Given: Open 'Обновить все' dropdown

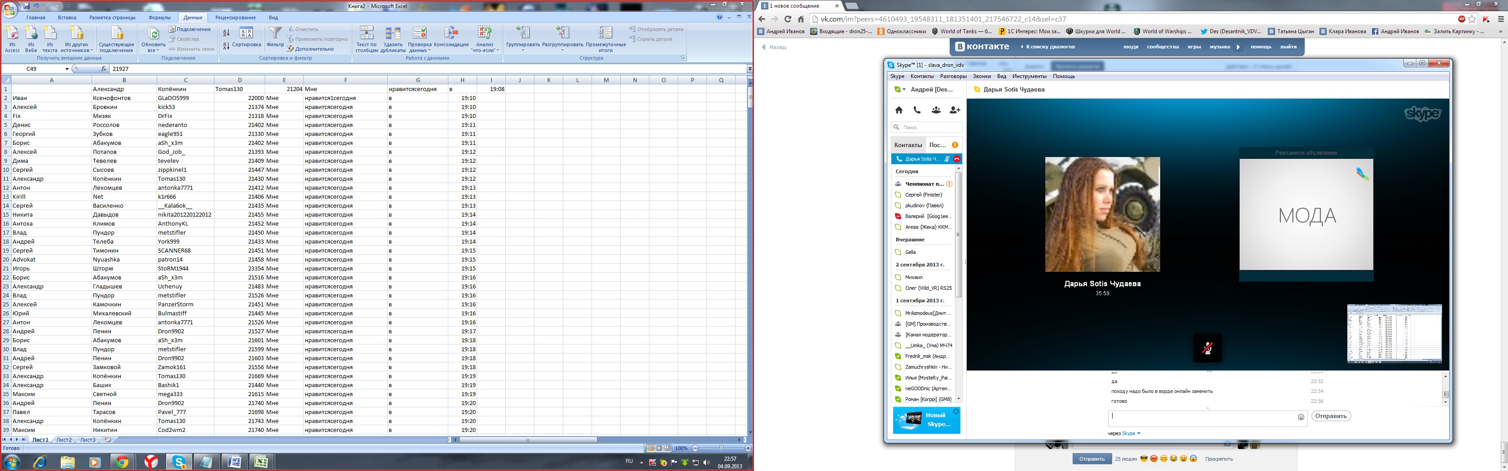Looking at the screenshot, I should click(x=153, y=39).
